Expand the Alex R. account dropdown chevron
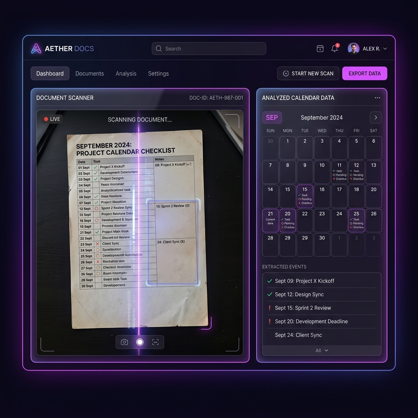This screenshot has height=418, width=418. click(385, 49)
